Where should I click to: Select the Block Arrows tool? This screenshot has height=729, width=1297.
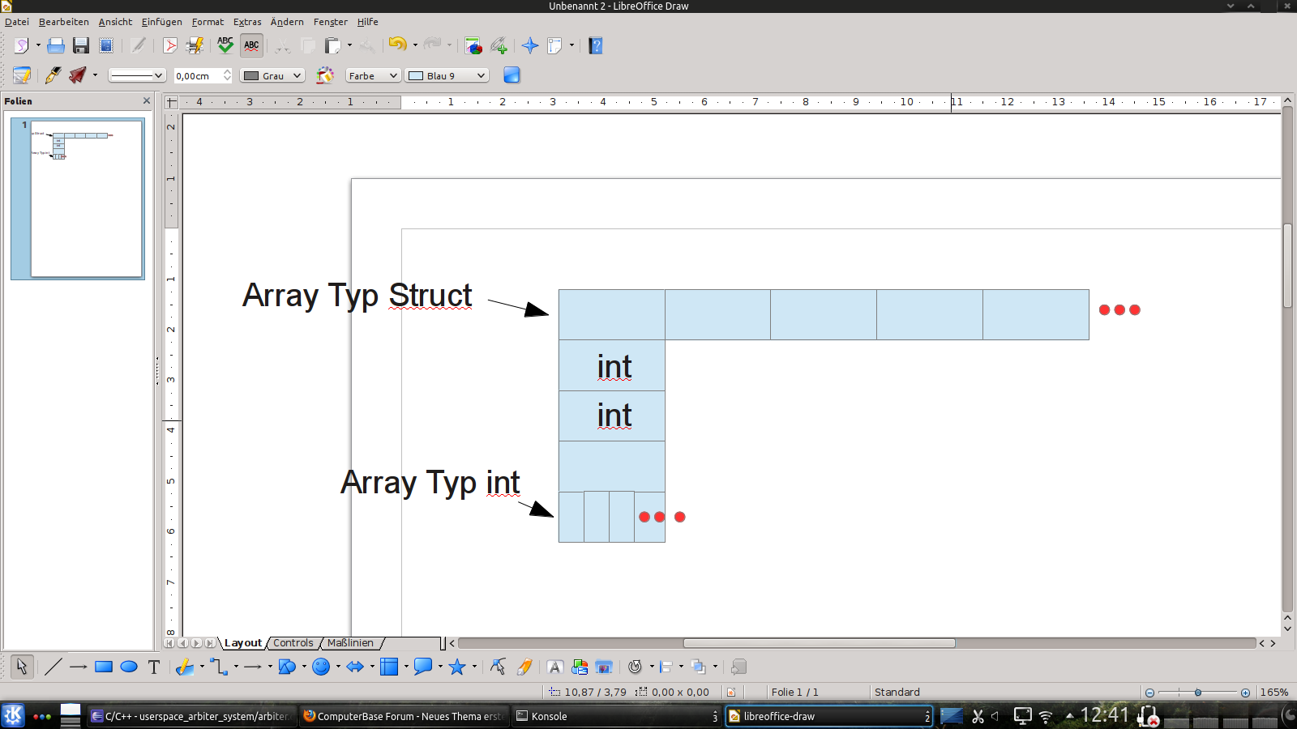coord(355,667)
